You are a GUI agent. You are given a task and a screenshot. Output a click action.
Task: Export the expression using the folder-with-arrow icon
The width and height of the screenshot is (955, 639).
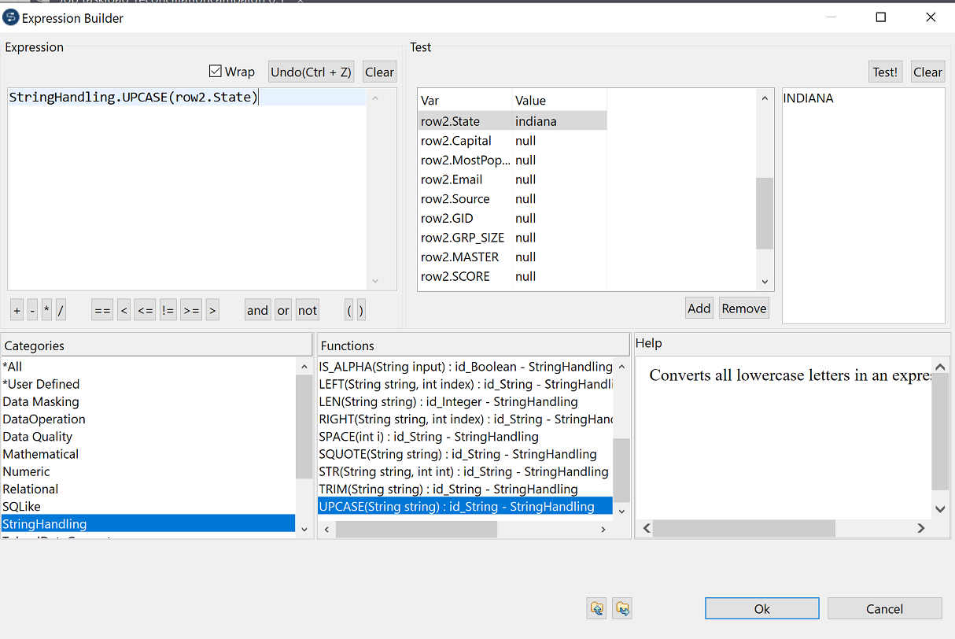tap(621, 608)
